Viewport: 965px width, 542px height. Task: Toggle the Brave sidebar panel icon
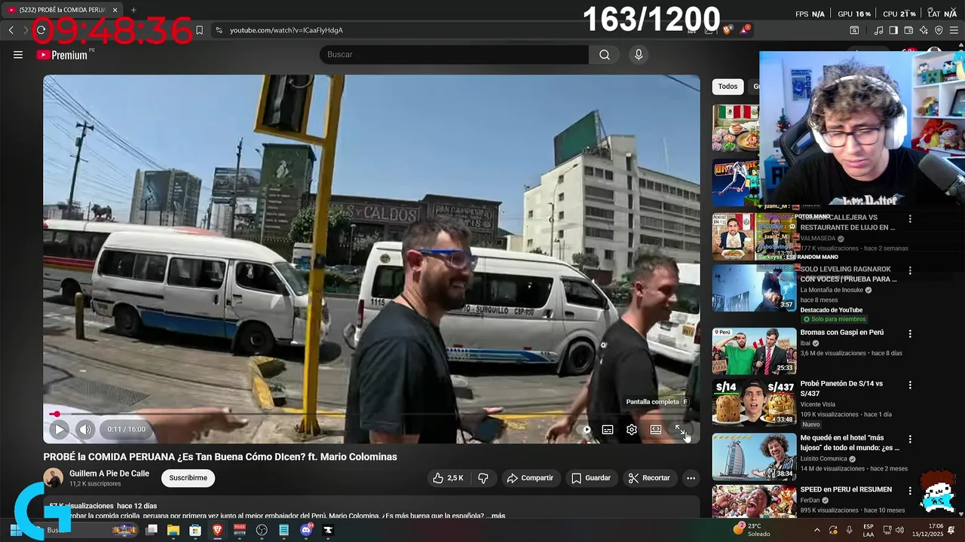click(x=893, y=30)
